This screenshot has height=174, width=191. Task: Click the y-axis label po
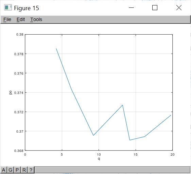(11, 93)
